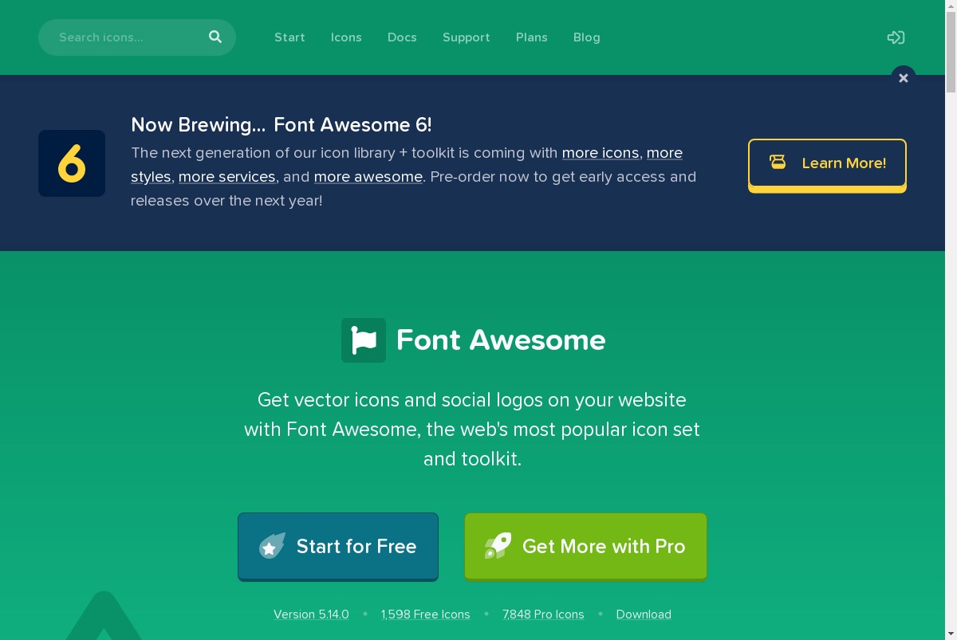Click the page's vertical scrollbar thumb

(951, 52)
